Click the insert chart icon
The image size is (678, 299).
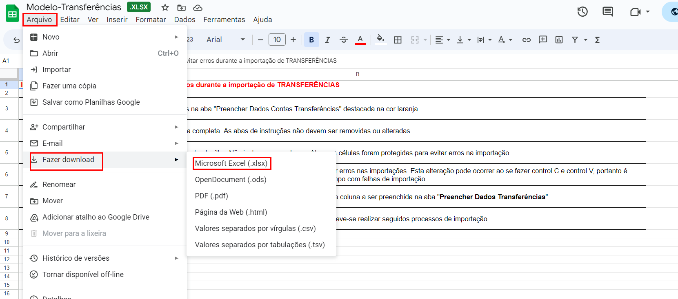(559, 40)
